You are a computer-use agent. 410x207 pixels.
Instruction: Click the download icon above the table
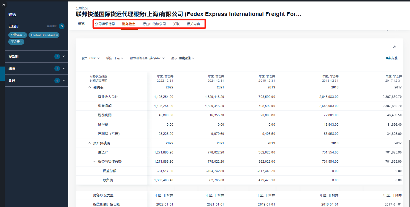click(395, 46)
